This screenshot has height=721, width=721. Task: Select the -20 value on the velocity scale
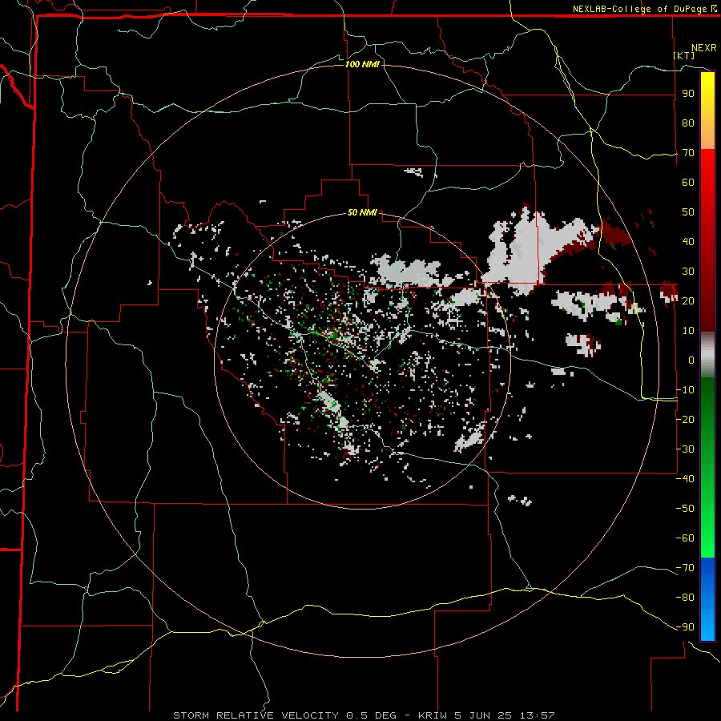coord(685,419)
